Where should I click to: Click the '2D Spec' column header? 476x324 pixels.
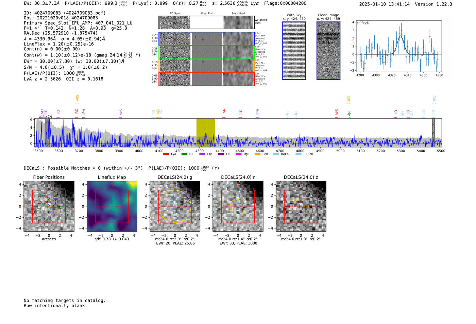175,14
